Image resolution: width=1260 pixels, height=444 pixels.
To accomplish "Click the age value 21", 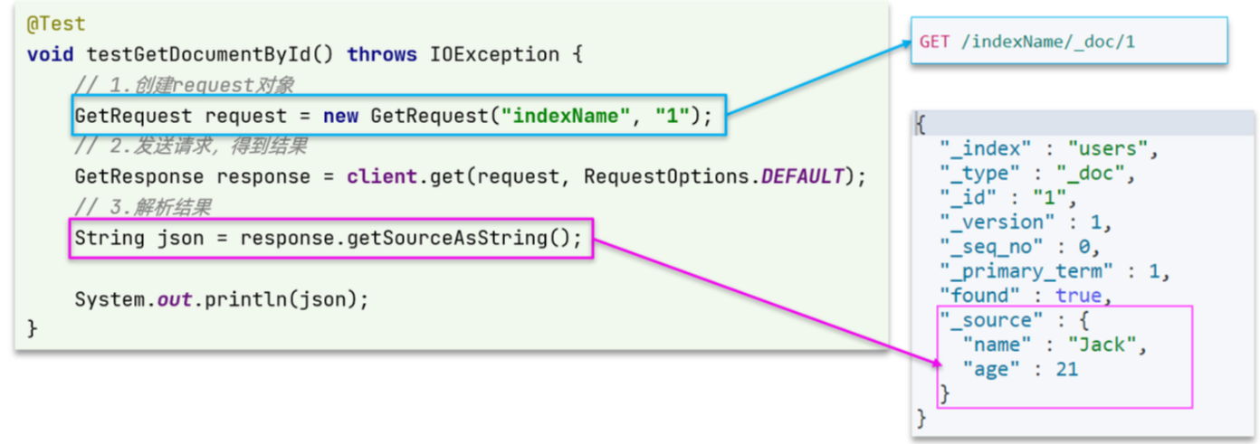I will point(1067,369).
